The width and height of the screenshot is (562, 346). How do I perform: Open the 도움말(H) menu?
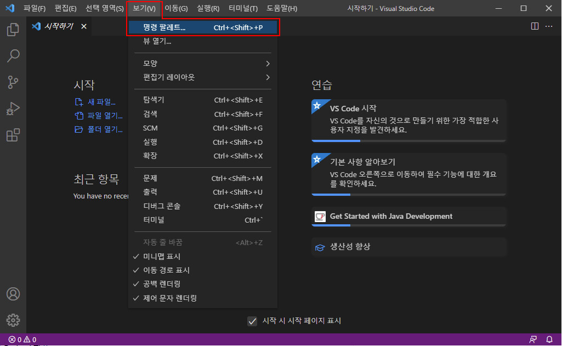click(282, 8)
